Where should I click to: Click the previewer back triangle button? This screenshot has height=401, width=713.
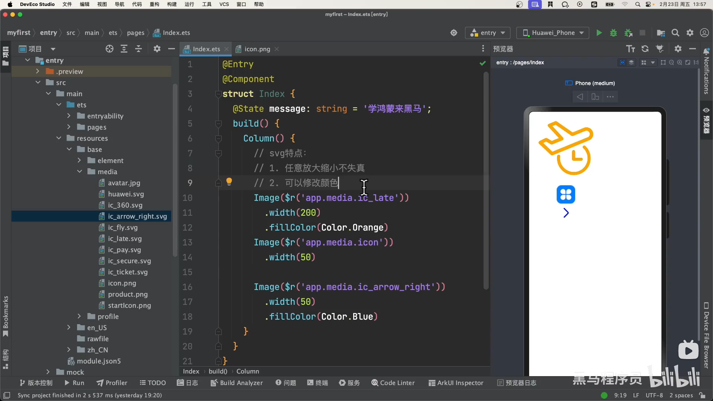580,97
